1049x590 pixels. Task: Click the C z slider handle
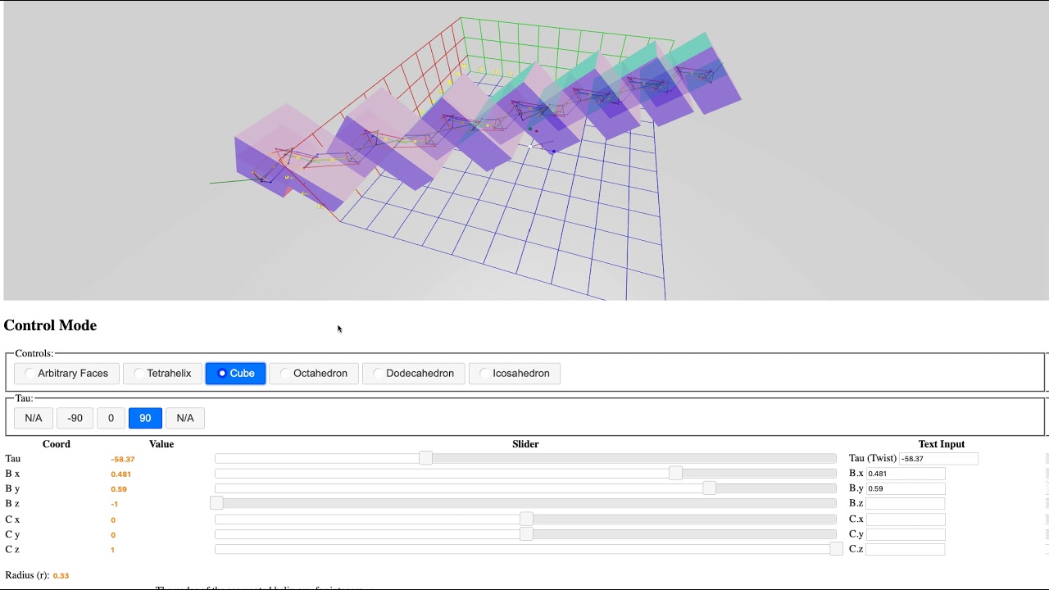click(x=835, y=549)
